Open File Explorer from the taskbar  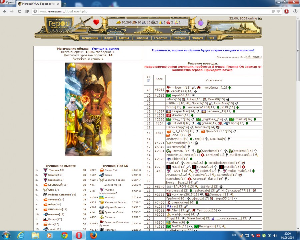coord(35,235)
